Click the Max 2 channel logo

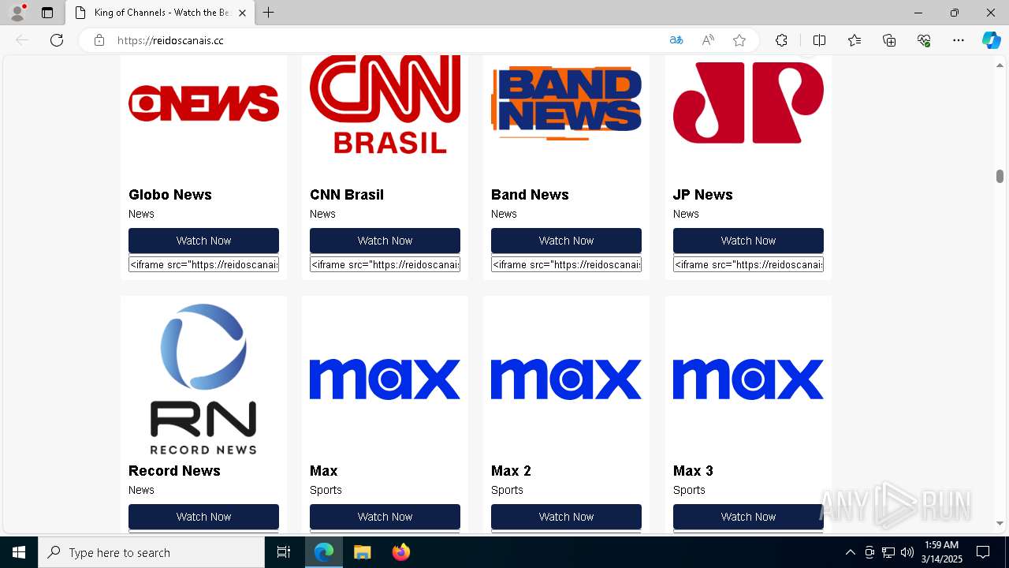pyautogui.click(x=566, y=379)
